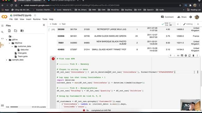Open a new browser tab

(x=83, y=1)
